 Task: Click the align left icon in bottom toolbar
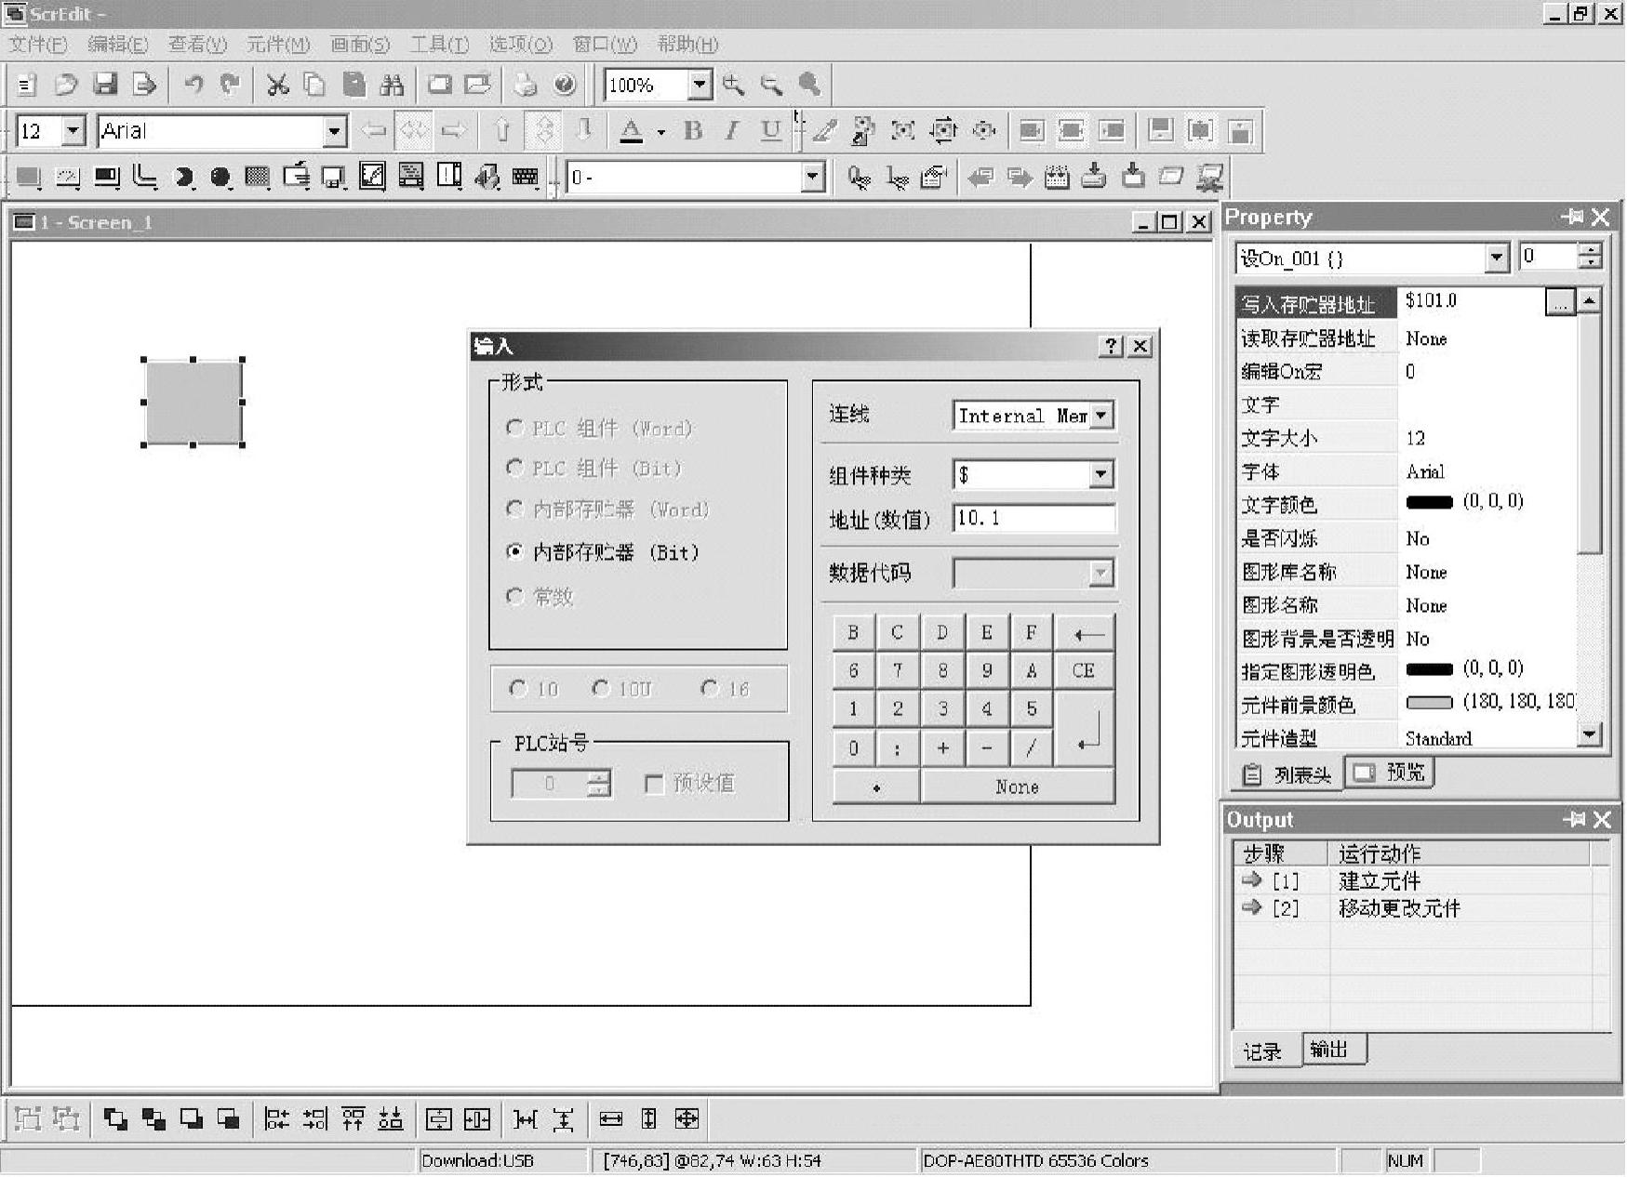pyautogui.click(x=276, y=1119)
